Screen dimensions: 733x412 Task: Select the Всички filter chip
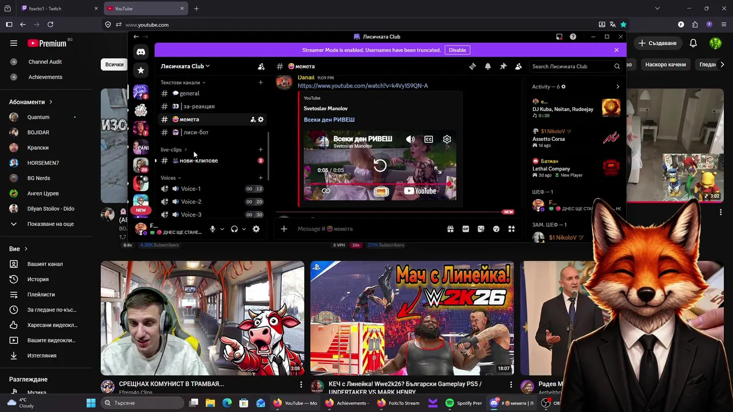(x=114, y=65)
